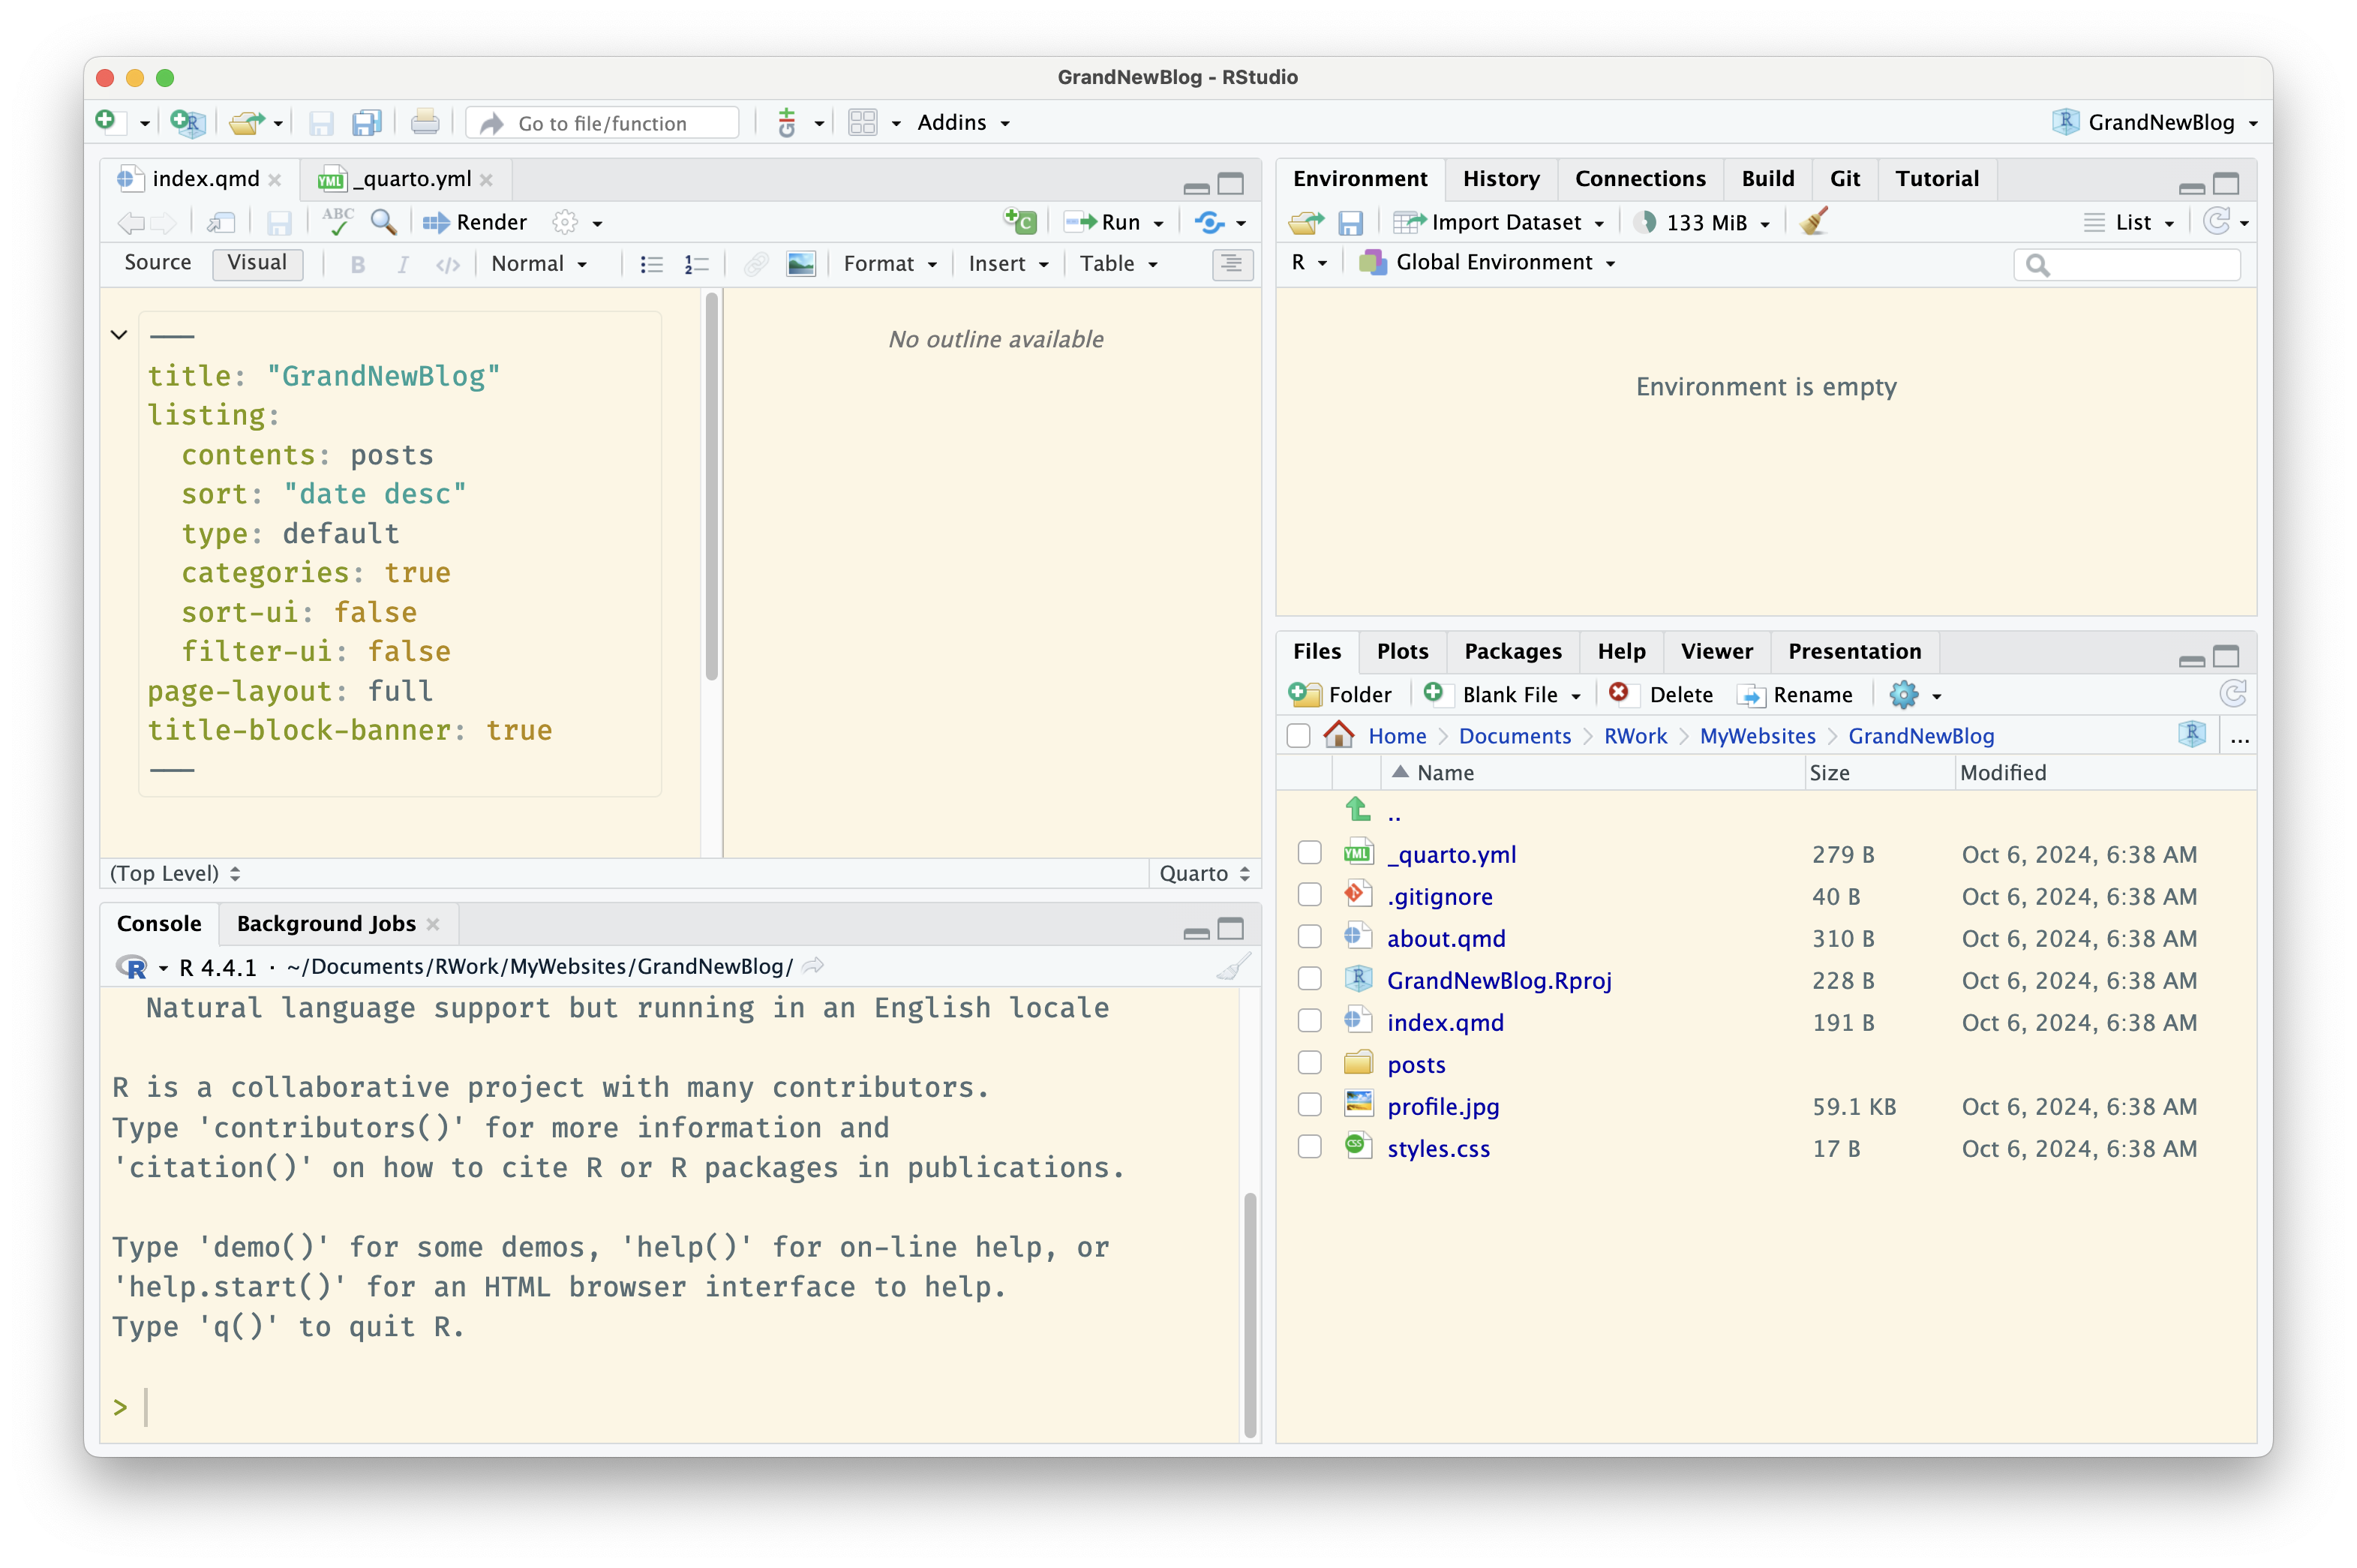
Task: Click the spell check ABC icon
Action: point(338,221)
